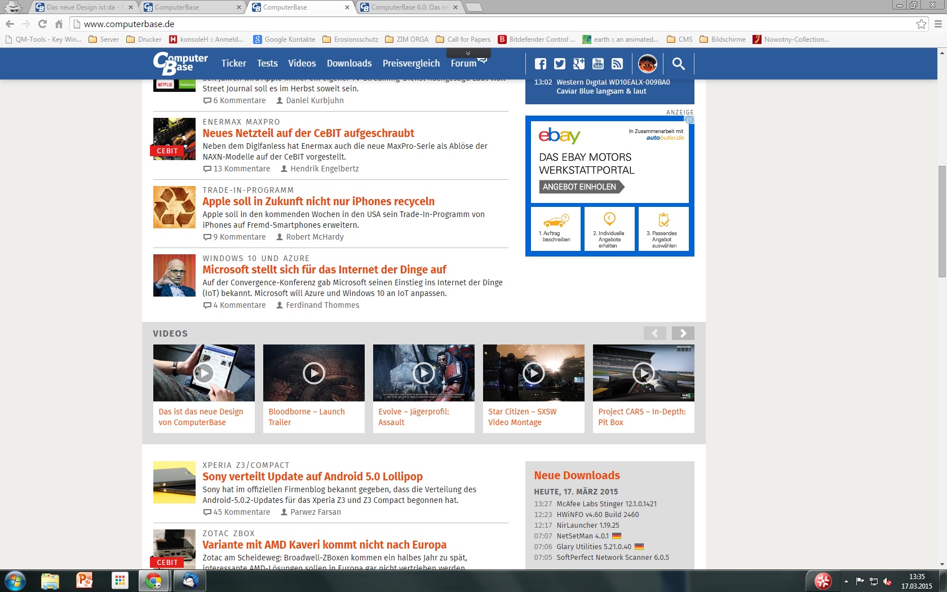
Task: Open Windows Explorer from taskbar
Action: point(50,581)
